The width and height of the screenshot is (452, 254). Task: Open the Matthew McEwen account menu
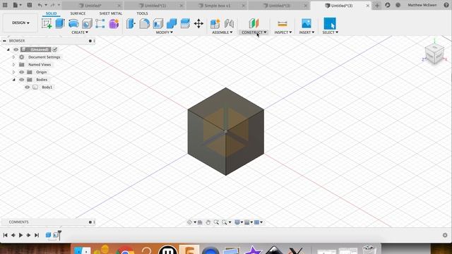coord(422,5)
